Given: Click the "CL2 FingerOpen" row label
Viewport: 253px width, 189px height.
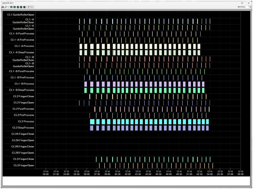Looking at the screenshot, I should click(x=24, y=103).
